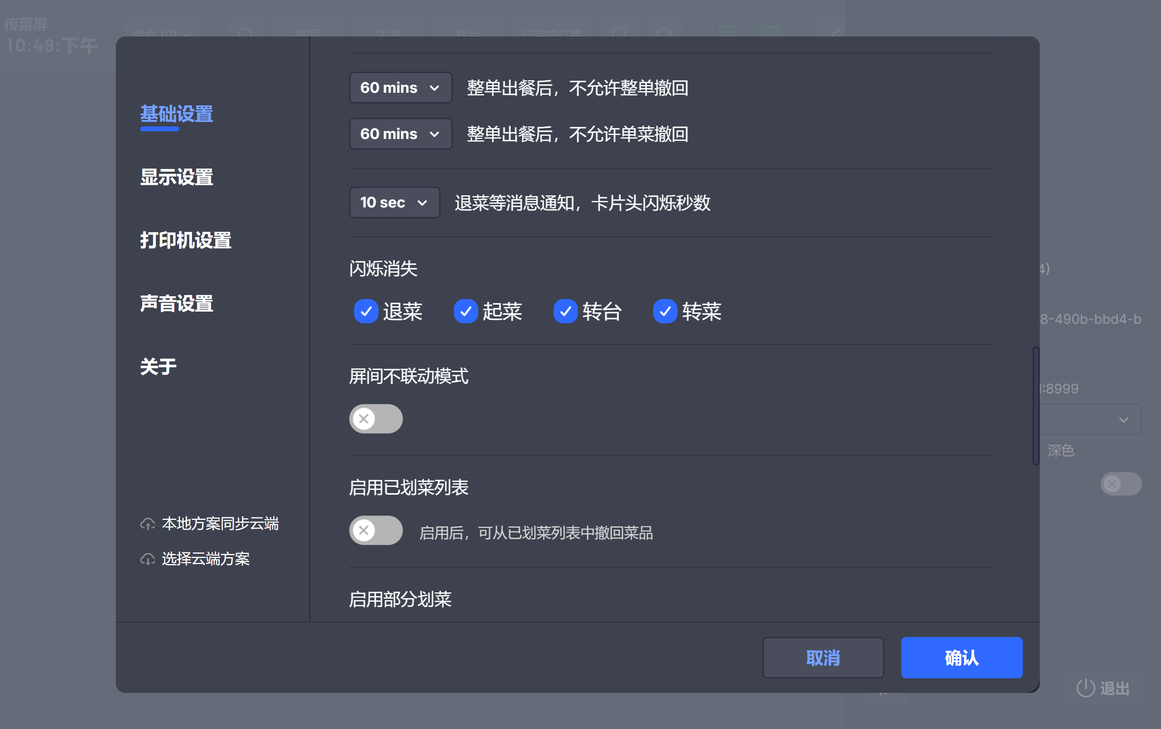Open the 打印机设置 tab
1161x729 pixels.
click(x=186, y=241)
